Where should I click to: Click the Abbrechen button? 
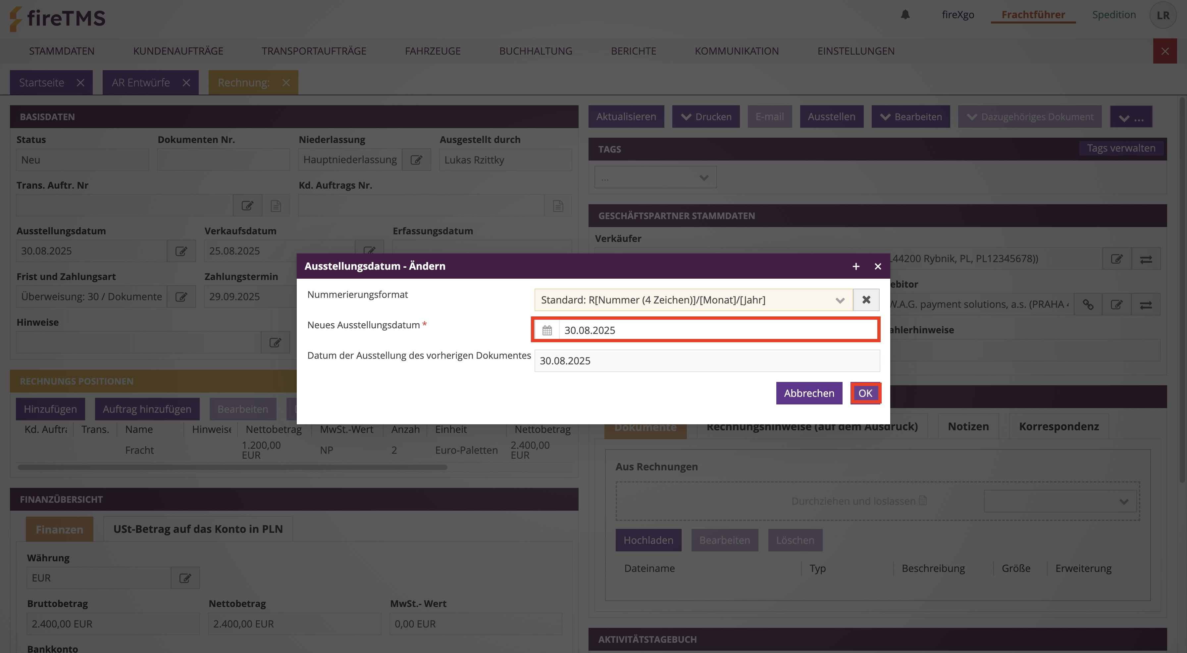[809, 393]
